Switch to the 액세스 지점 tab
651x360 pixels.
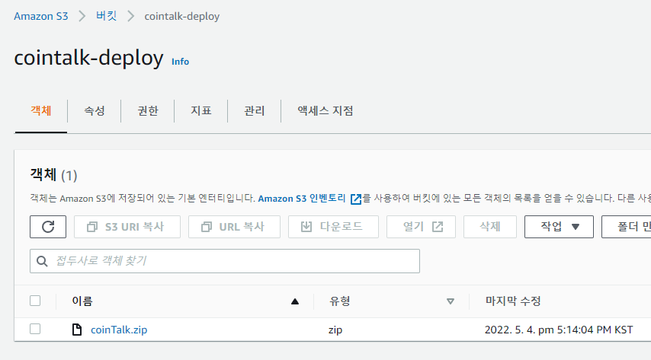click(x=325, y=110)
